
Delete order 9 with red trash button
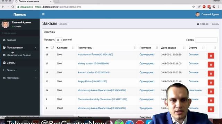pyautogui.click(x=211, y=101)
